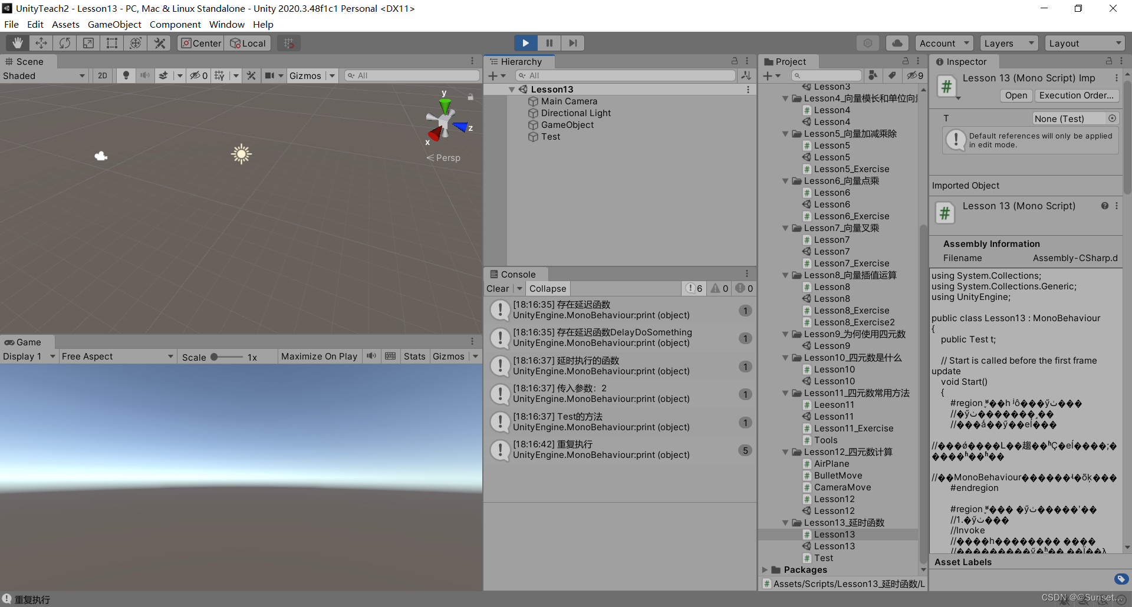Show Game view Stats
This screenshot has height=607, width=1132.
click(414, 357)
